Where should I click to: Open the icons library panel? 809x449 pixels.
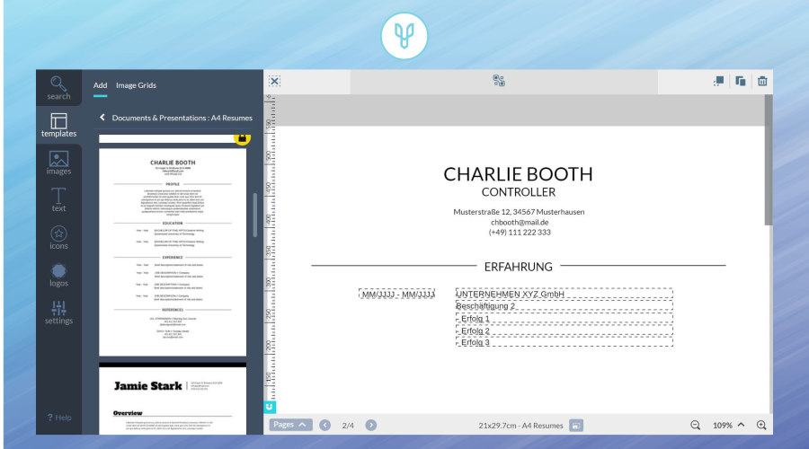click(58, 237)
